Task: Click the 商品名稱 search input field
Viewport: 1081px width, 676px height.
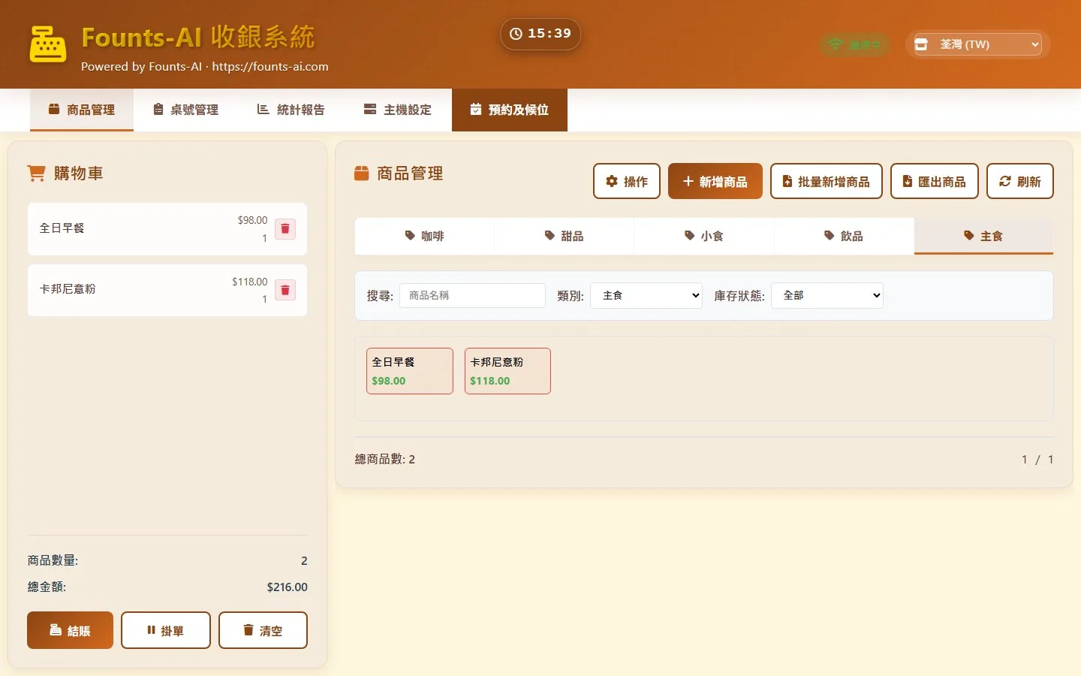Action: [472, 295]
